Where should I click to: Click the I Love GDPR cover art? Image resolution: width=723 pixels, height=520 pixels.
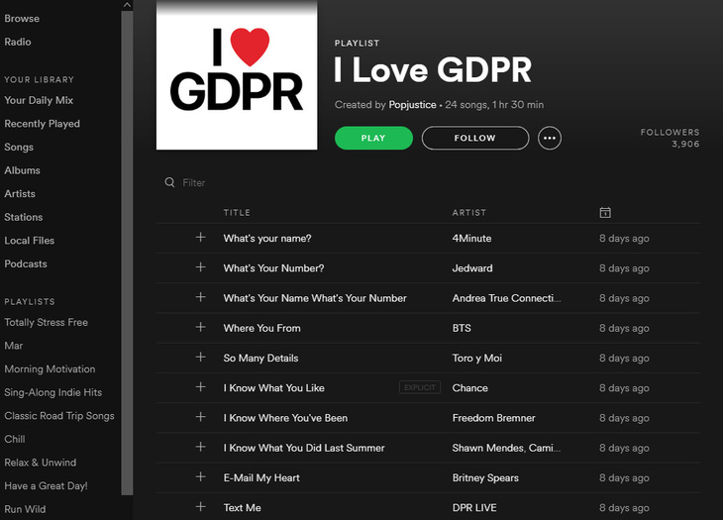tap(237, 75)
